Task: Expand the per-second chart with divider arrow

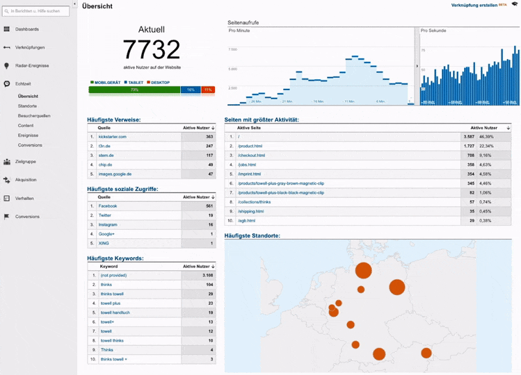Action: (417, 66)
